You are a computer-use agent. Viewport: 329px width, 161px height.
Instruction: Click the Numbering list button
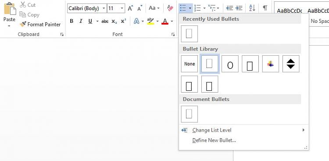tap(197, 8)
